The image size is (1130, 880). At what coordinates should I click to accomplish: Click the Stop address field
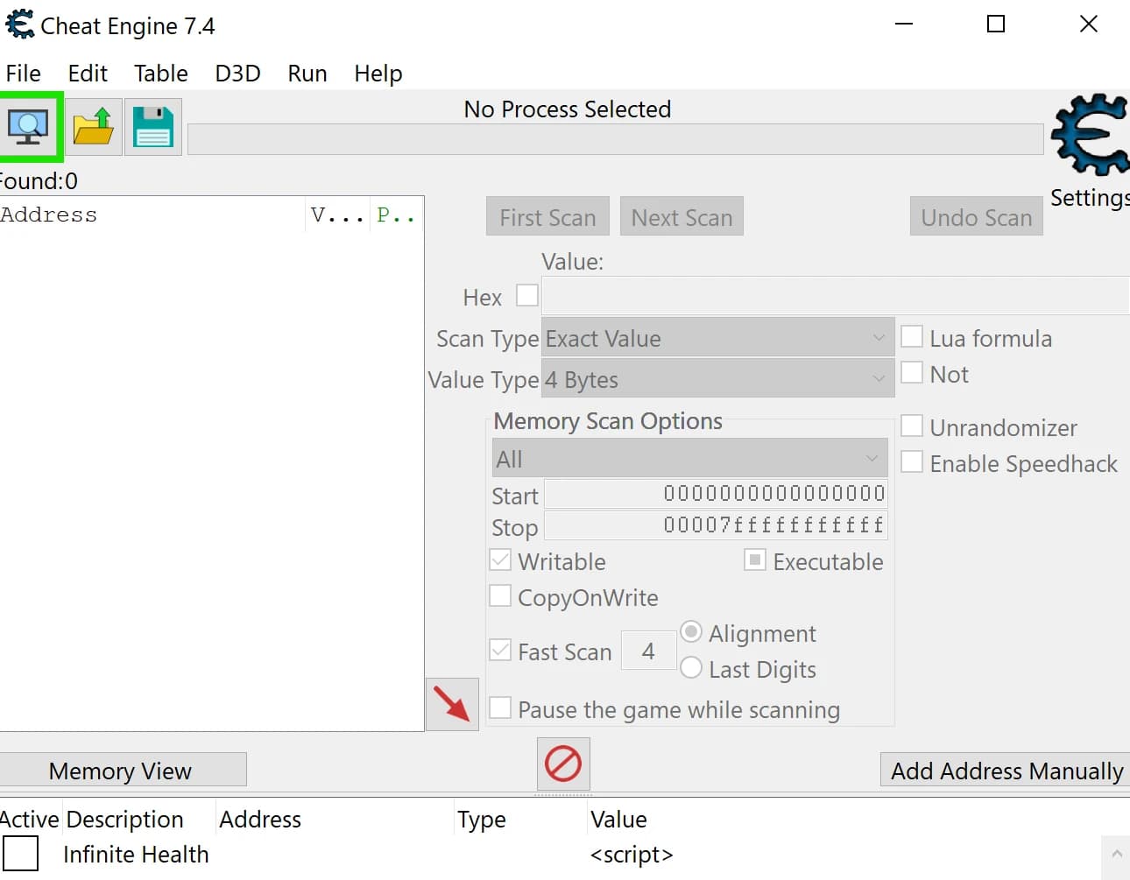(717, 525)
